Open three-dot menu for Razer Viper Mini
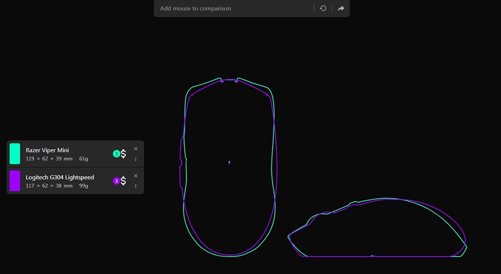Image resolution: width=501 pixels, height=274 pixels. coord(136,159)
